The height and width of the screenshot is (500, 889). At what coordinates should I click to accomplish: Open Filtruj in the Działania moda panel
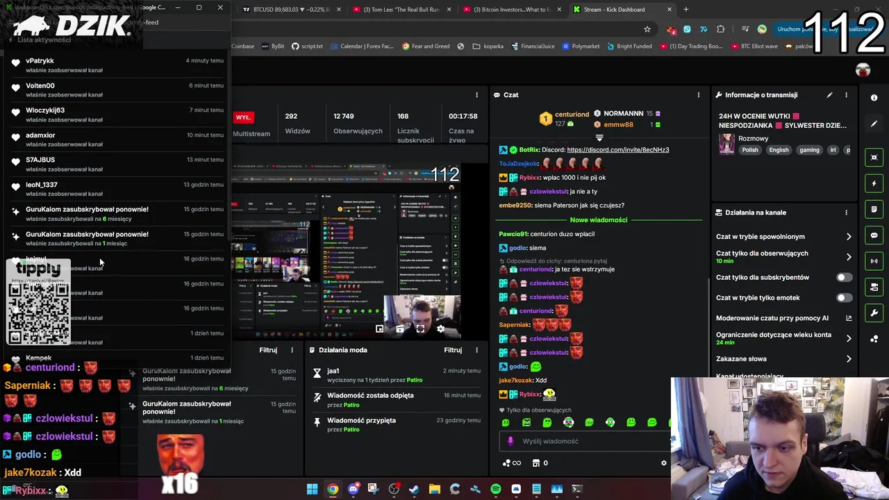tap(453, 350)
